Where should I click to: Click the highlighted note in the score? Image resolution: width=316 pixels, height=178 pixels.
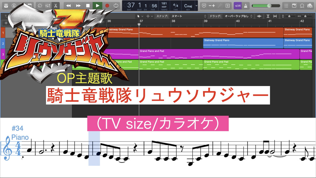(x=98, y=154)
